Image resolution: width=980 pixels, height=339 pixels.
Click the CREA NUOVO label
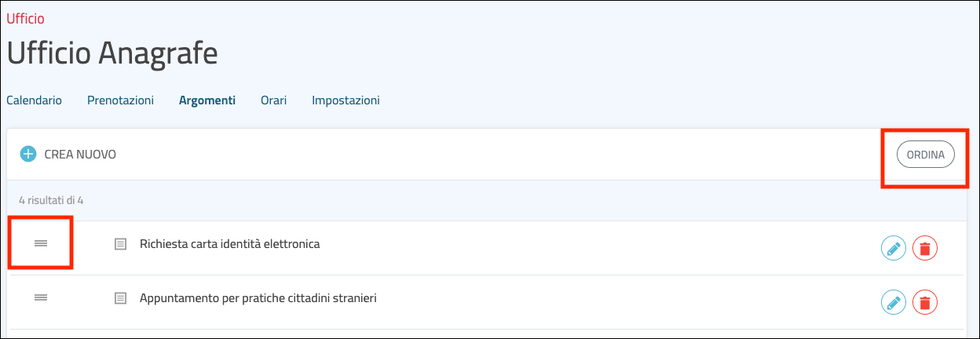click(80, 155)
